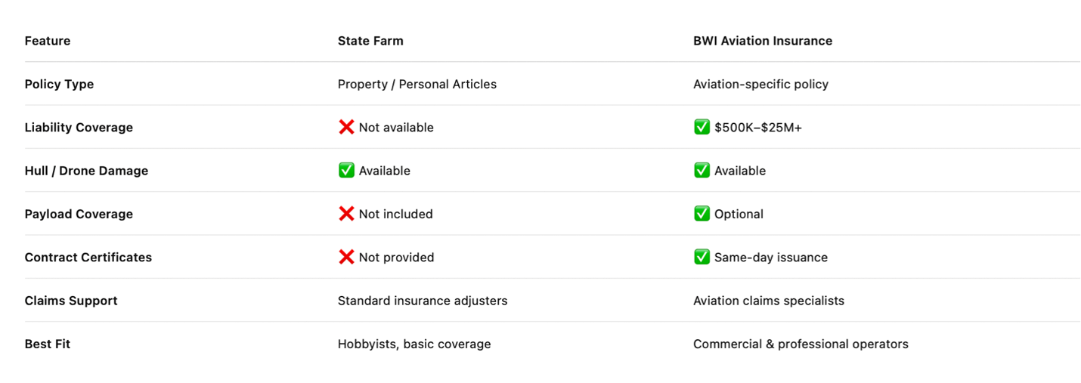Click the Liability Coverage row label

click(79, 128)
